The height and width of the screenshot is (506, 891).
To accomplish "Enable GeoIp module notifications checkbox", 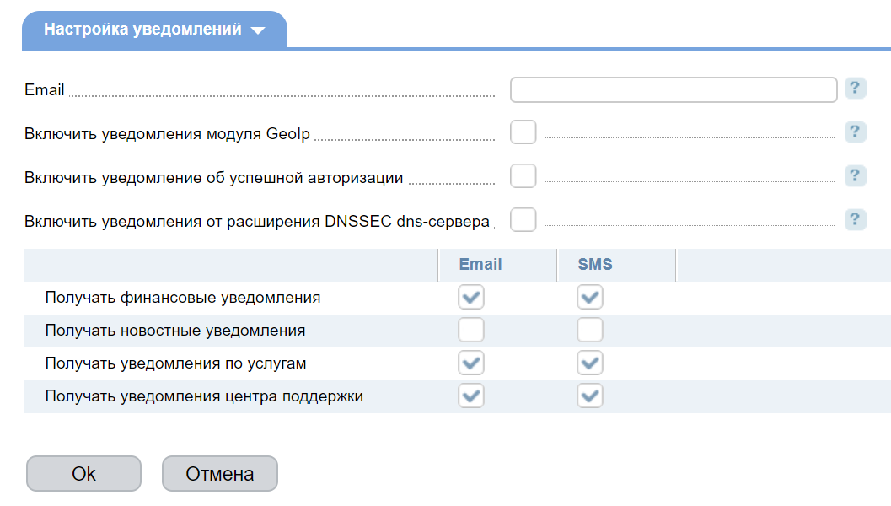I will [x=523, y=132].
